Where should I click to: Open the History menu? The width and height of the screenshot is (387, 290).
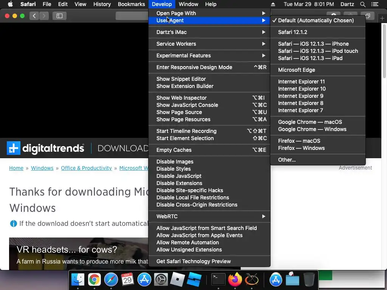pyautogui.click(x=102, y=4)
